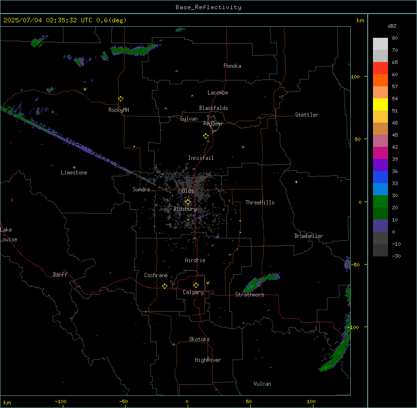
Task: Click the yellow diamond marker near RockyMH
Action: click(x=120, y=99)
